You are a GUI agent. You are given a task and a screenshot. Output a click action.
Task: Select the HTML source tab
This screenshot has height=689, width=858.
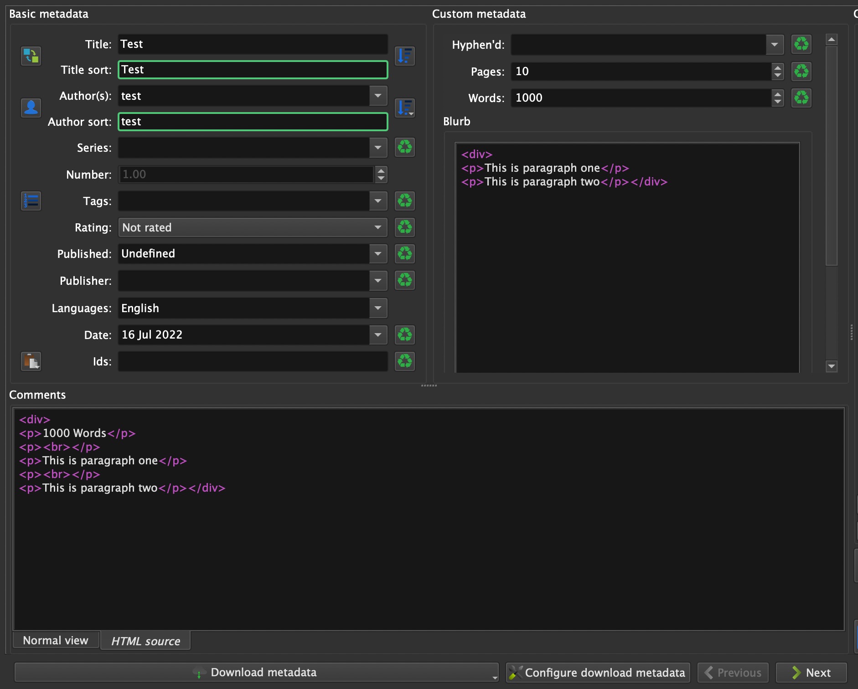[145, 641]
